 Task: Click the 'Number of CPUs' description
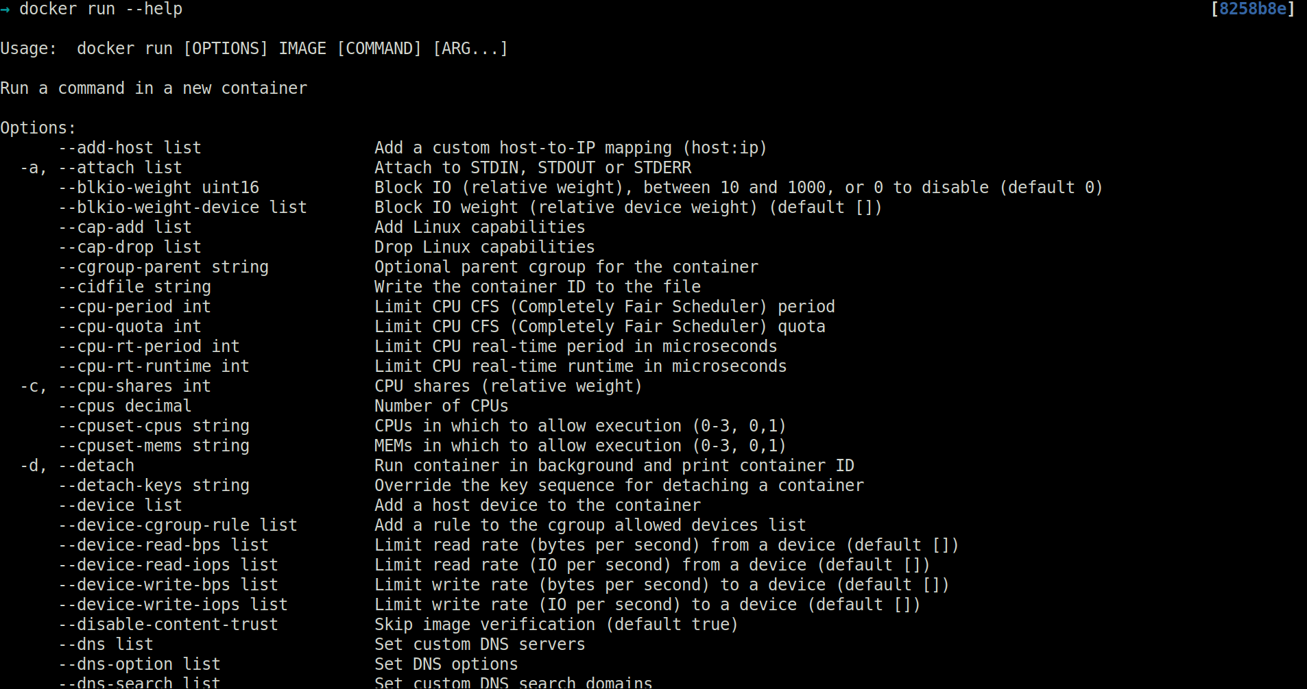[441, 406]
